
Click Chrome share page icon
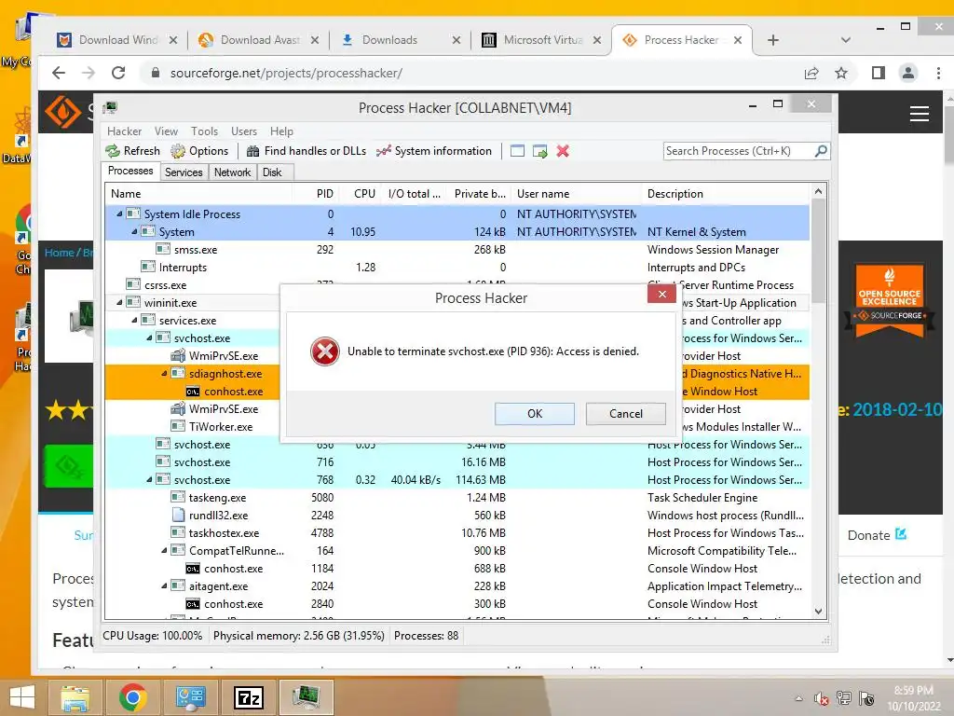tap(811, 73)
